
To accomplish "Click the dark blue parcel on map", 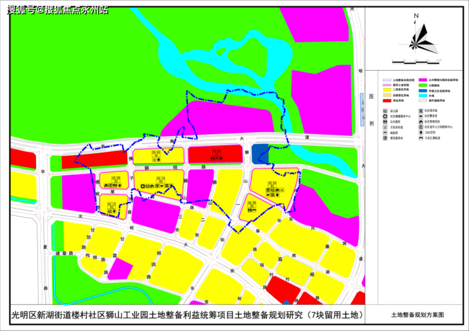I will [x=260, y=154].
